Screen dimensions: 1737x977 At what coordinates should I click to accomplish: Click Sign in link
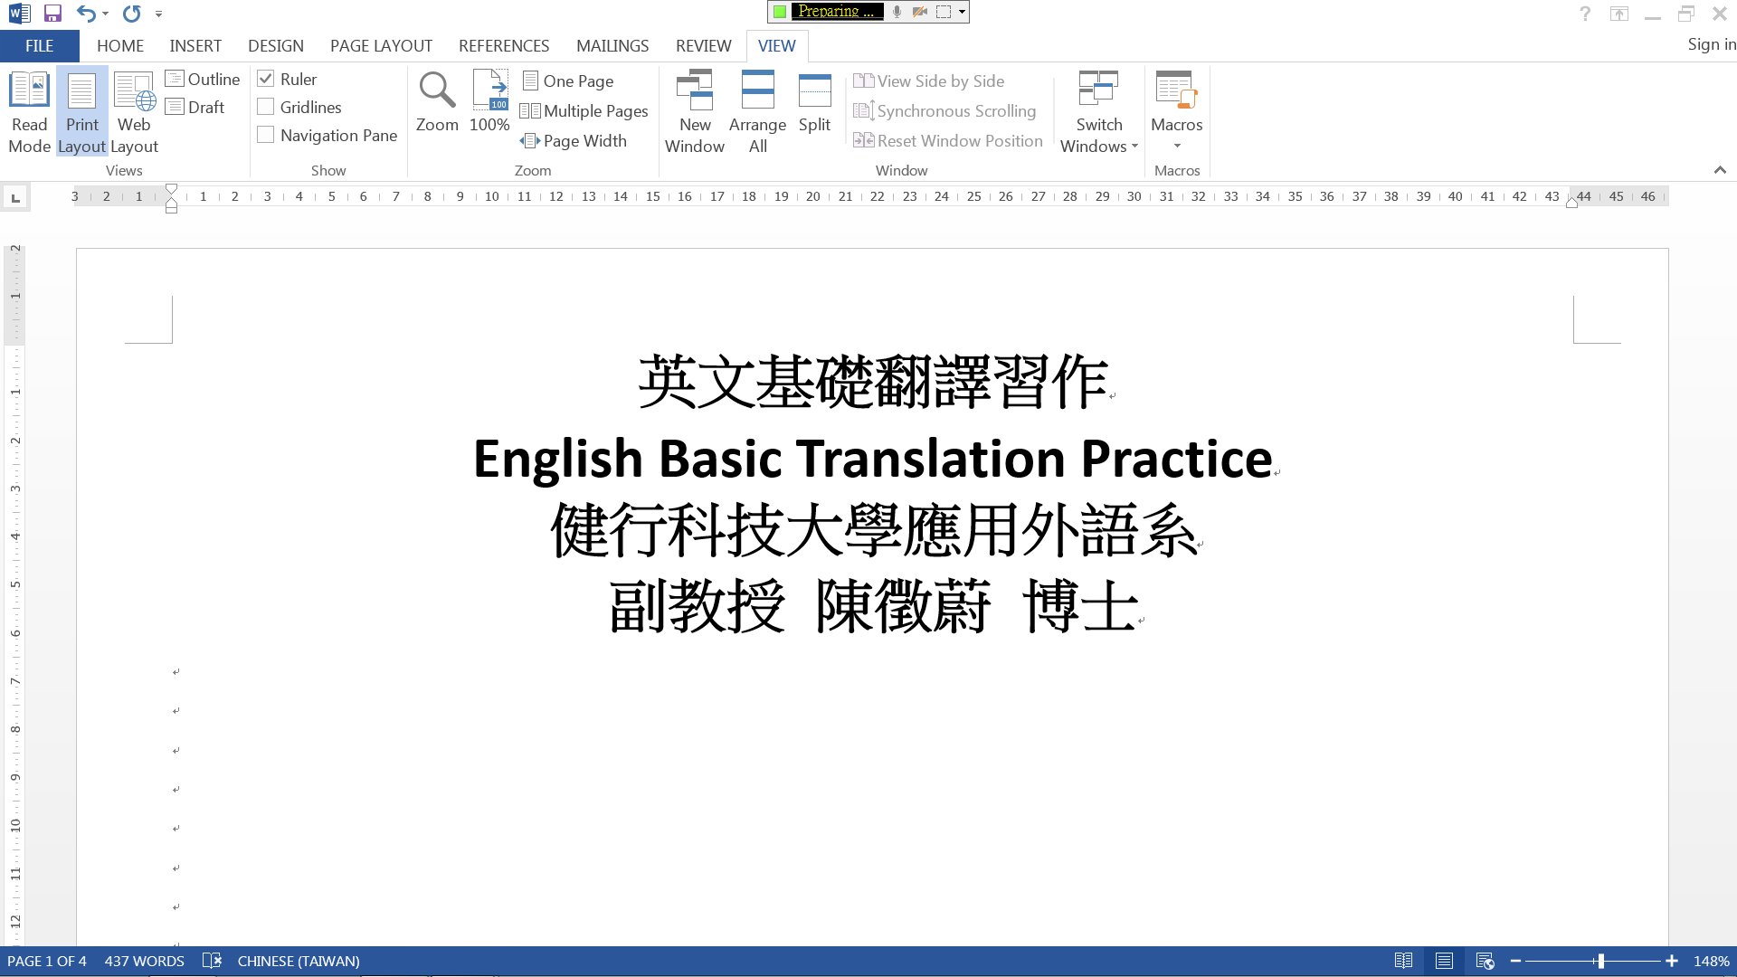(x=1711, y=44)
